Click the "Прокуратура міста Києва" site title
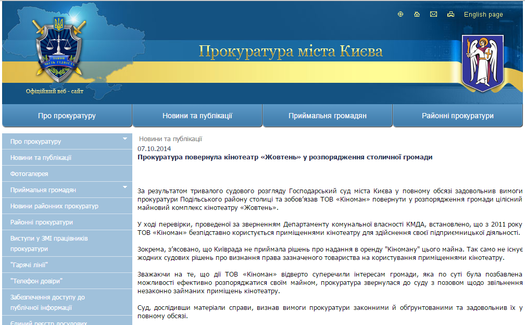The image size is (525, 325). tap(291, 51)
